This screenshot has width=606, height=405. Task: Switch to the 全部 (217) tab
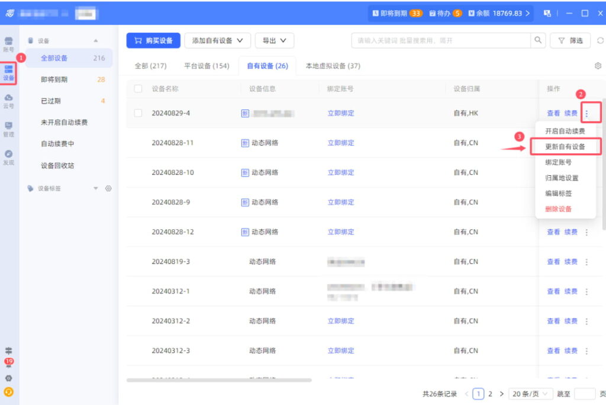click(x=150, y=66)
